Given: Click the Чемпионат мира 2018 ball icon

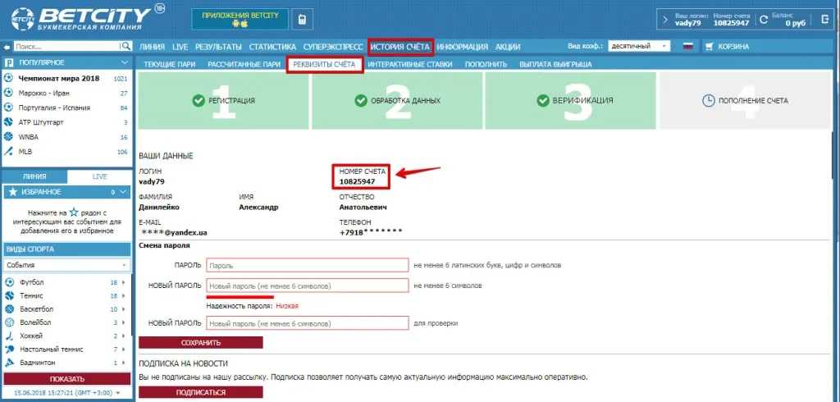Looking at the screenshot, I should click(x=8, y=78).
